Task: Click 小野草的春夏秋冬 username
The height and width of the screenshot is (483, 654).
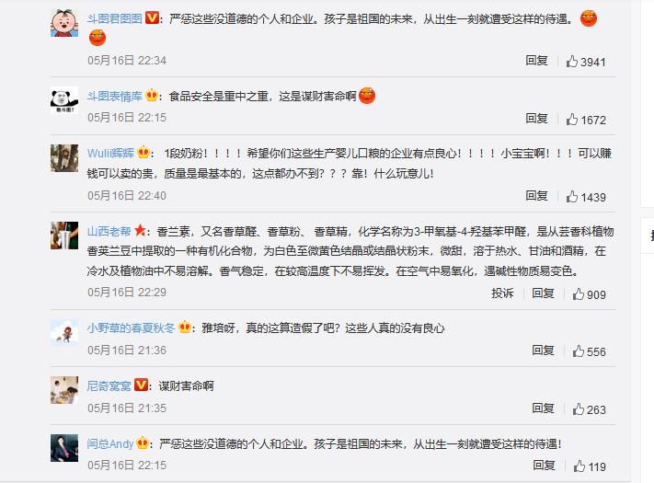Action: tap(131, 328)
